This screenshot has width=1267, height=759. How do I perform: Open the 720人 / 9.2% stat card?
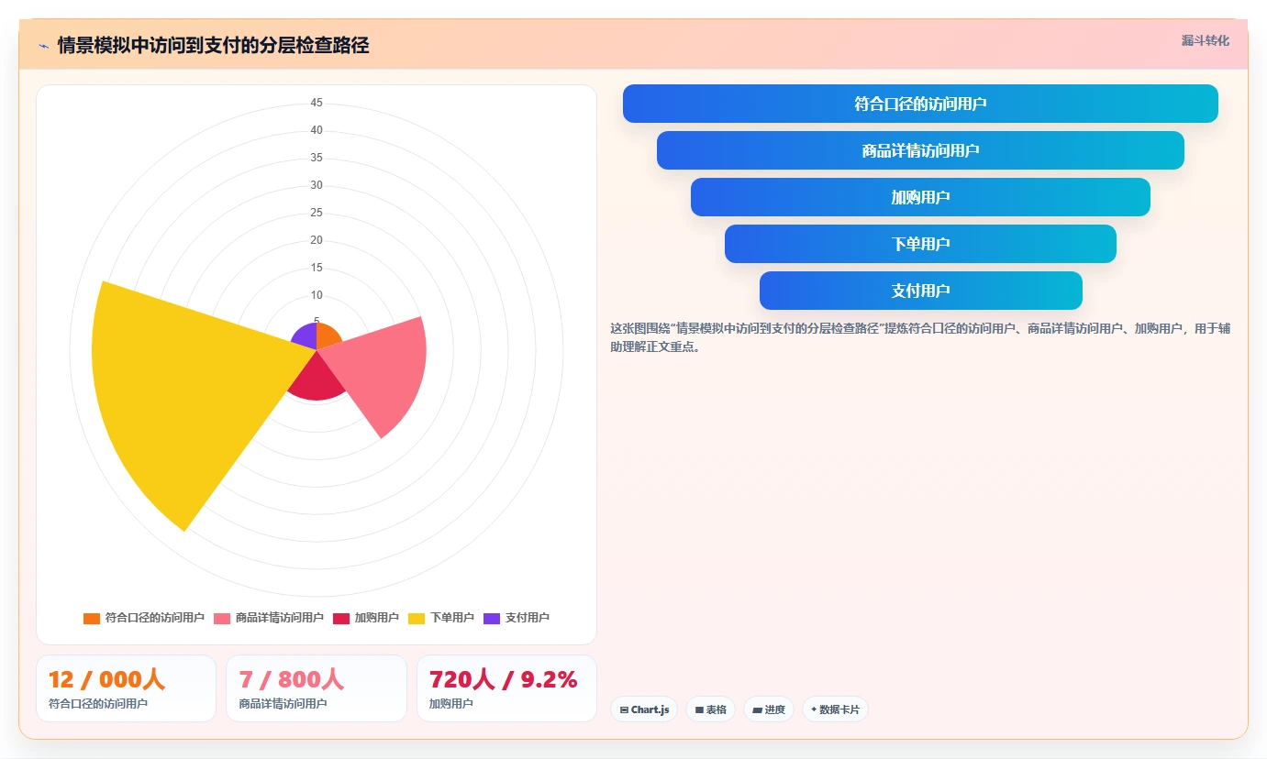click(506, 688)
